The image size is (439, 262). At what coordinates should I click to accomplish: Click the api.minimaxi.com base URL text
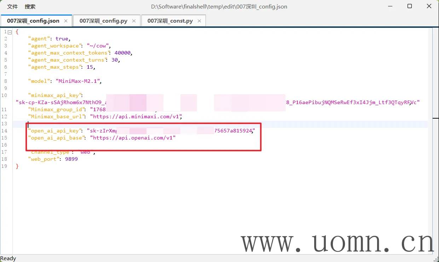[135, 116]
